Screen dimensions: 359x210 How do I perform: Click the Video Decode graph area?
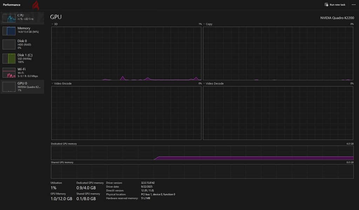click(x=278, y=113)
